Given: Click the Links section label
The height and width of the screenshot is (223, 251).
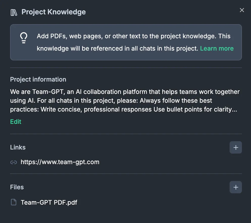Looking at the screenshot, I should click(x=18, y=147).
